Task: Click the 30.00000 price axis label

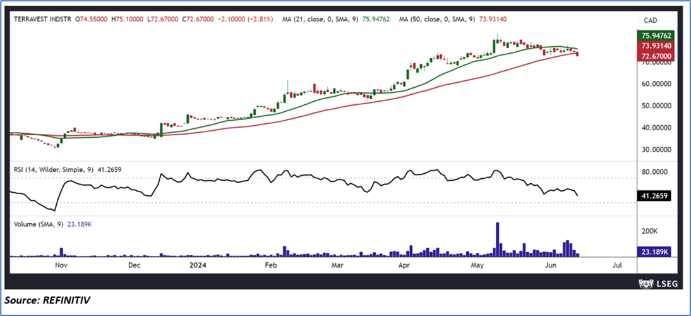Action: (x=656, y=150)
